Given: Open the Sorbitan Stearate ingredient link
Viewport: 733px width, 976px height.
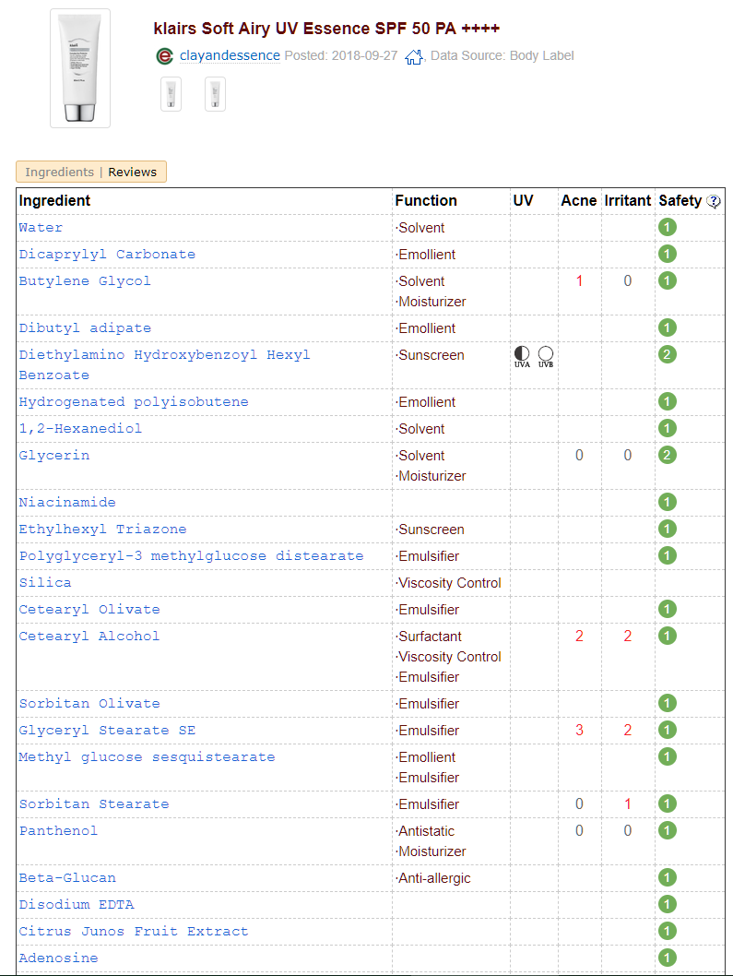Looking at the screenshot, I should click(94, 804).
